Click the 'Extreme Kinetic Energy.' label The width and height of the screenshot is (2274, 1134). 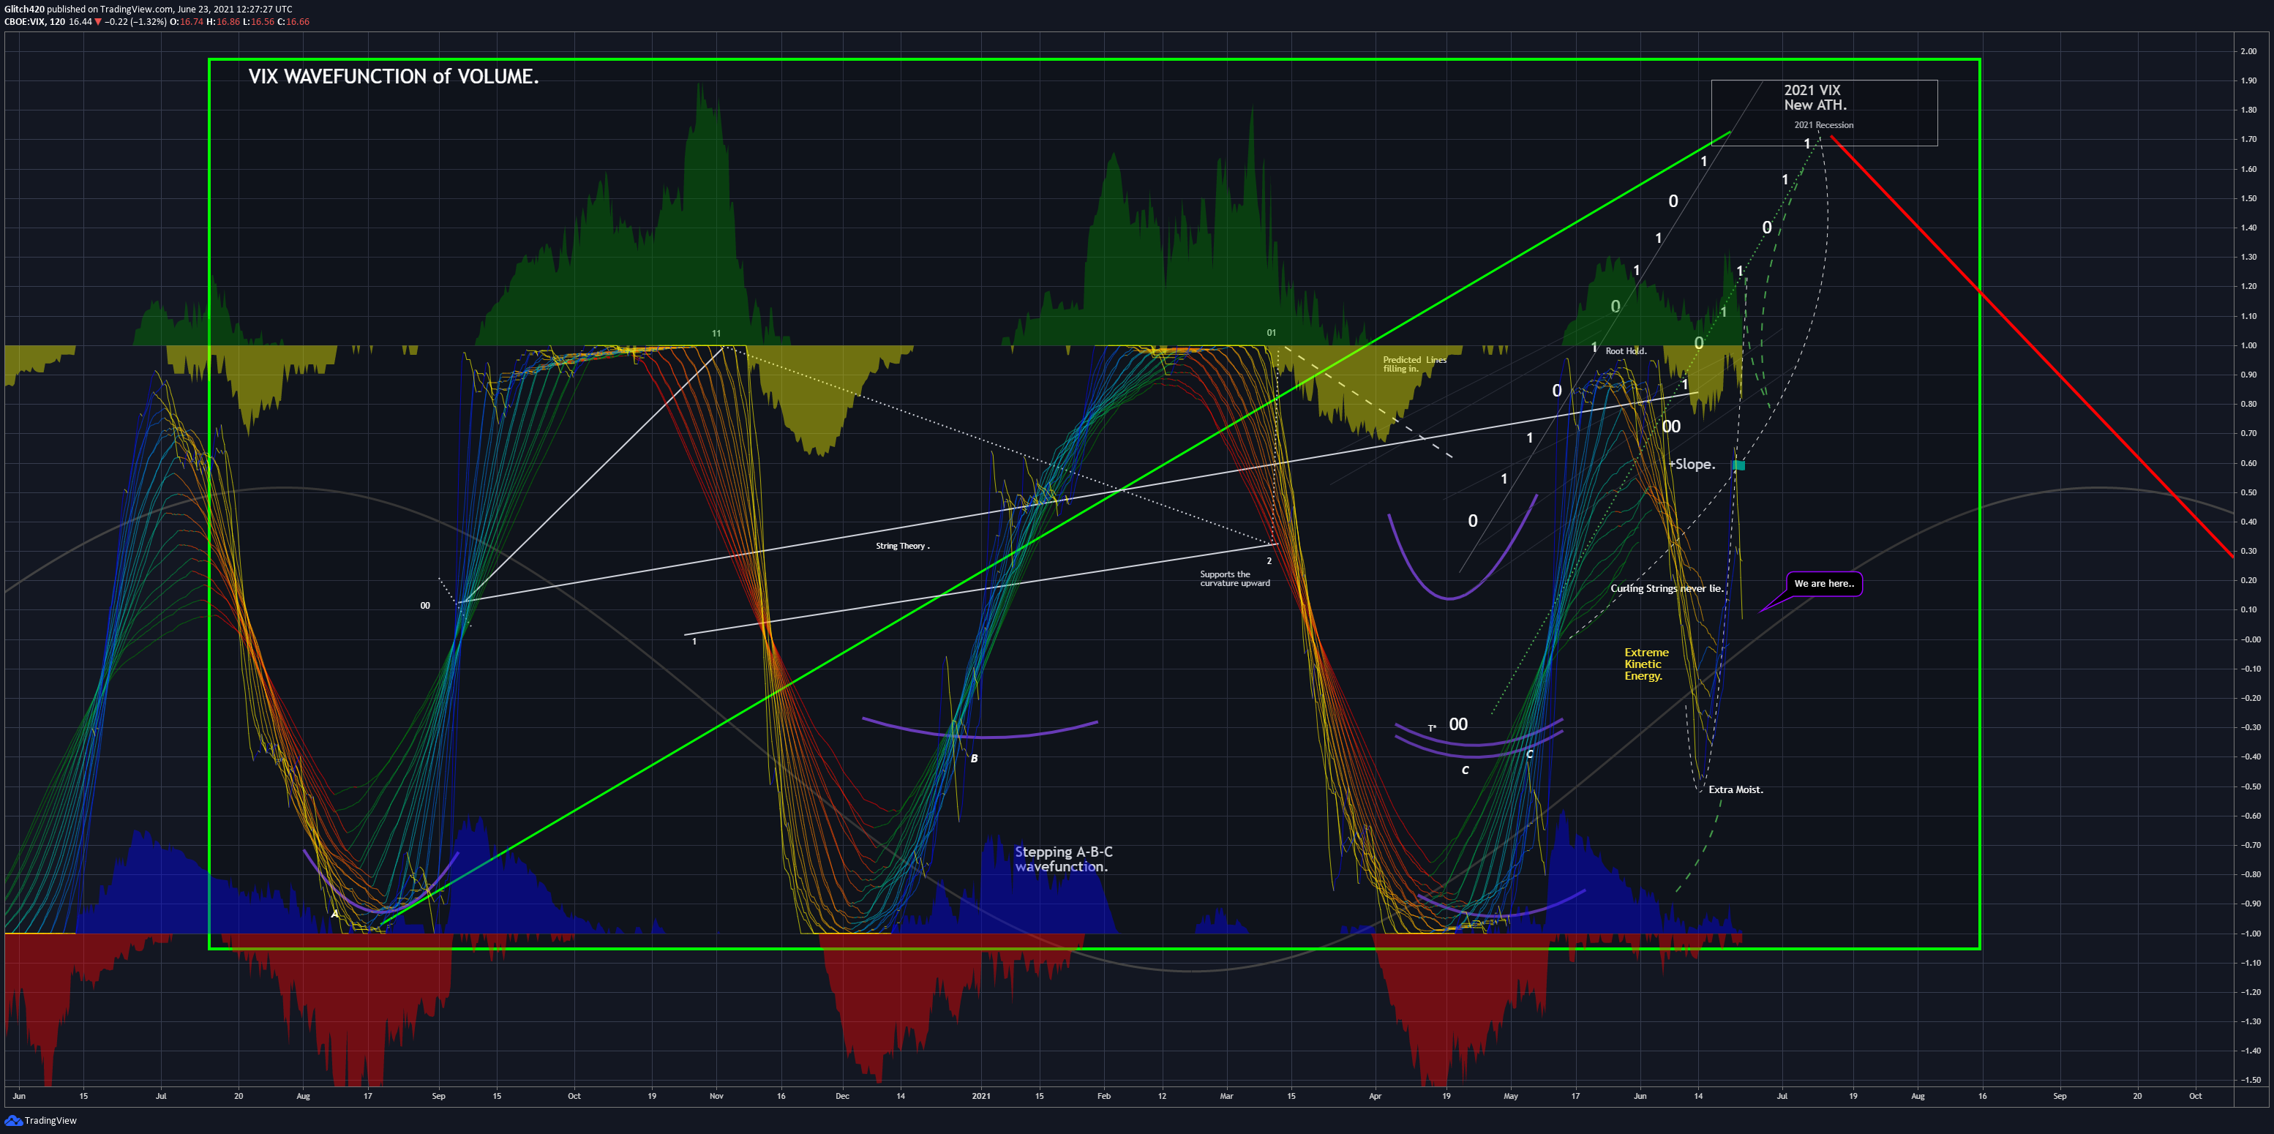coord(1646,664)
